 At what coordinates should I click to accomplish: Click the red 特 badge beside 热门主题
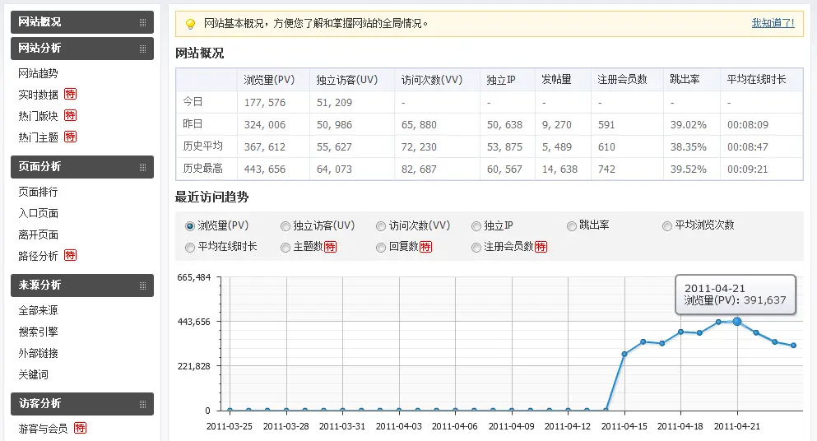(70, 137)
